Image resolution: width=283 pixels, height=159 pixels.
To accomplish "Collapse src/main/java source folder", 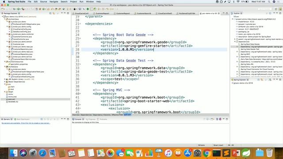I will (5, 19).
